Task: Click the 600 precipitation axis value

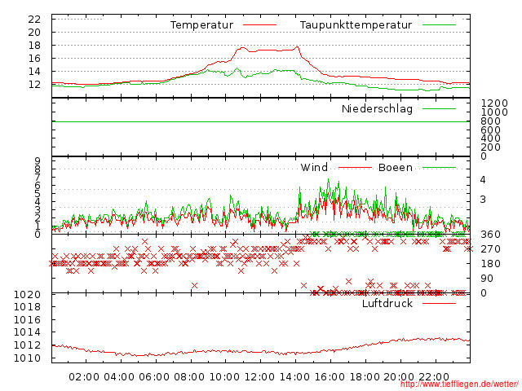Action: tap(491, 130)
